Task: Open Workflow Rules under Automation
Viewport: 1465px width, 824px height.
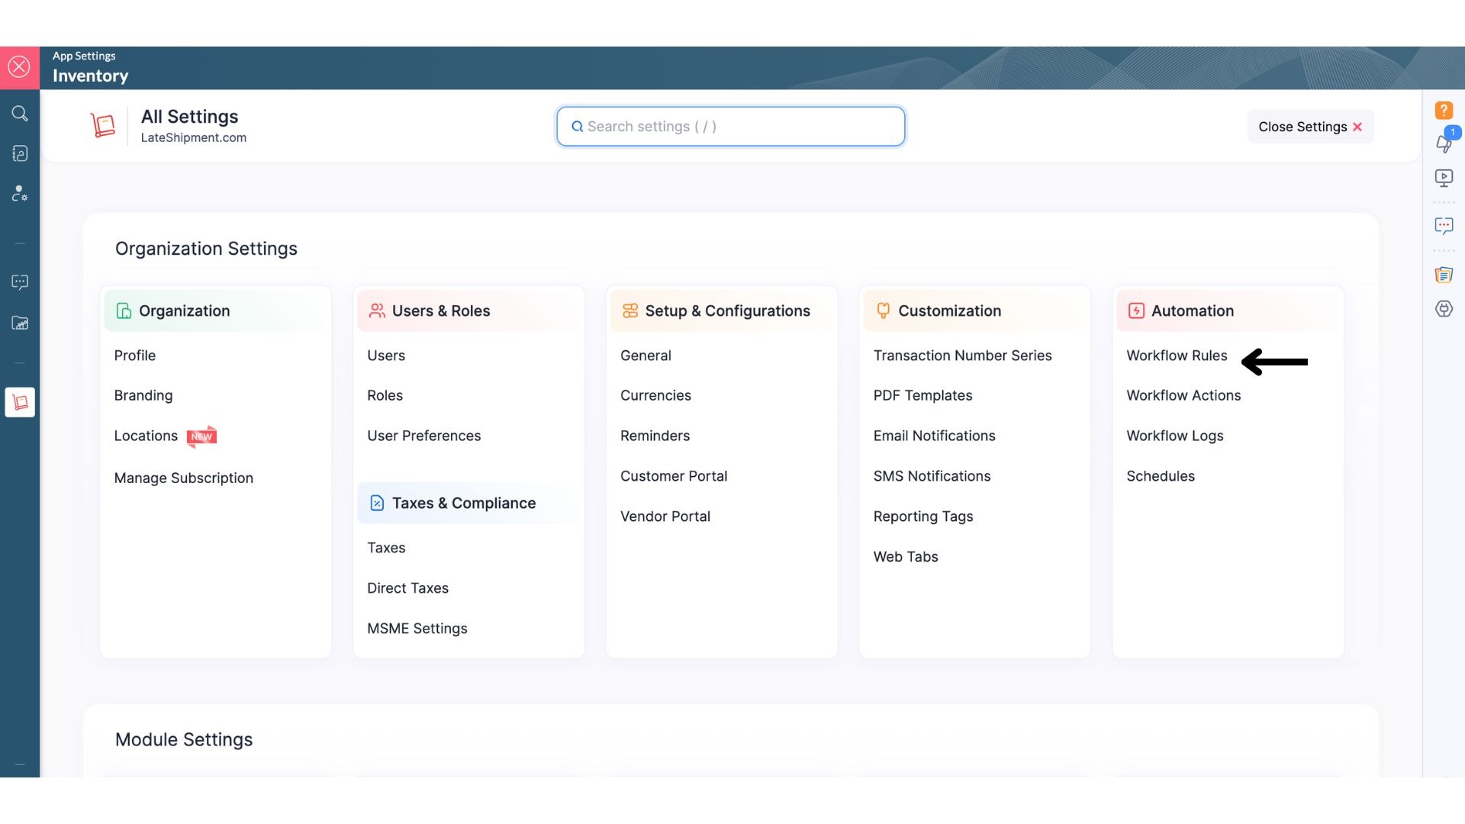Action: click(x=1177, y=356)
